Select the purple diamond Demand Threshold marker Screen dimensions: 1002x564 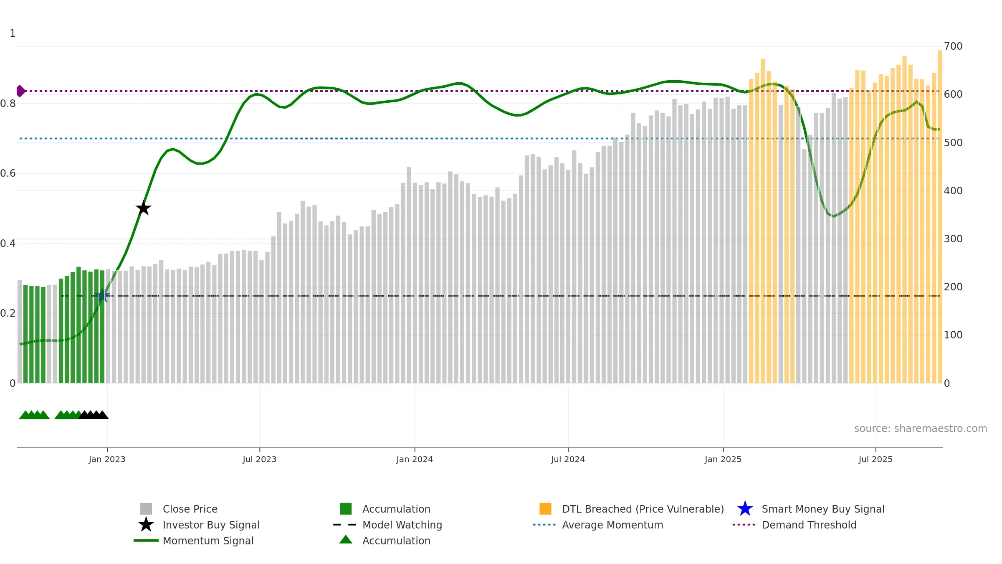pyautogui.click(x=20, y=91)
